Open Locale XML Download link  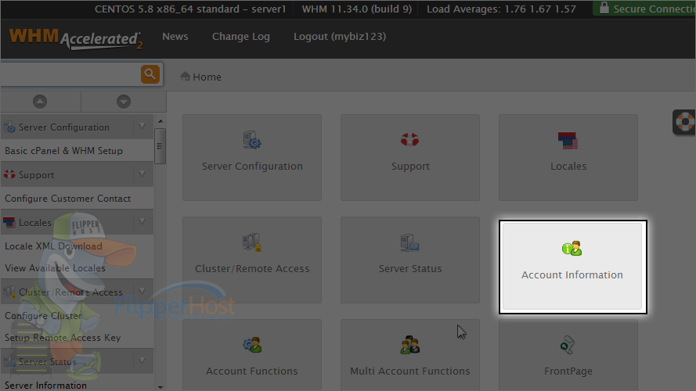pyautogui.click(x=53, y=246)
